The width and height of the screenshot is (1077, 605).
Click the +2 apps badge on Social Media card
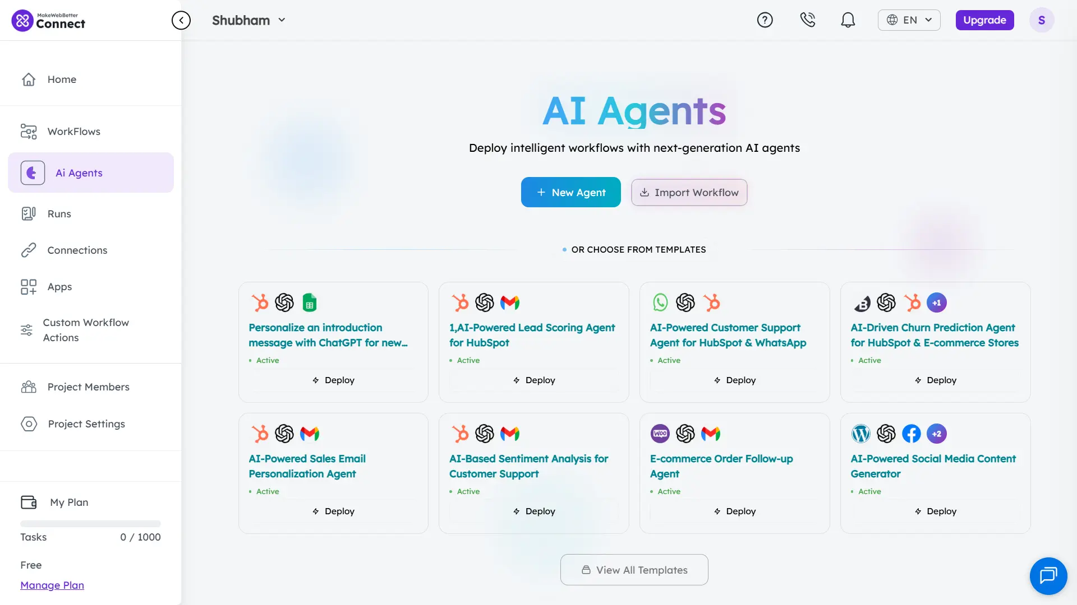936,434
